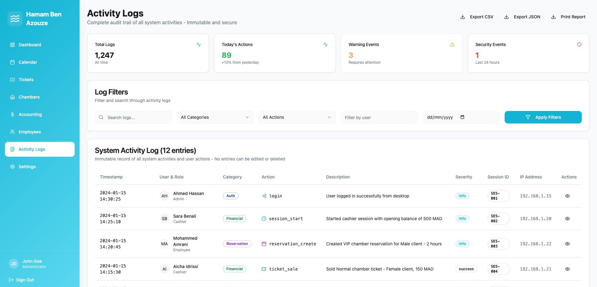
Task: Navigate to Tickets
Action: coord(40,80)
